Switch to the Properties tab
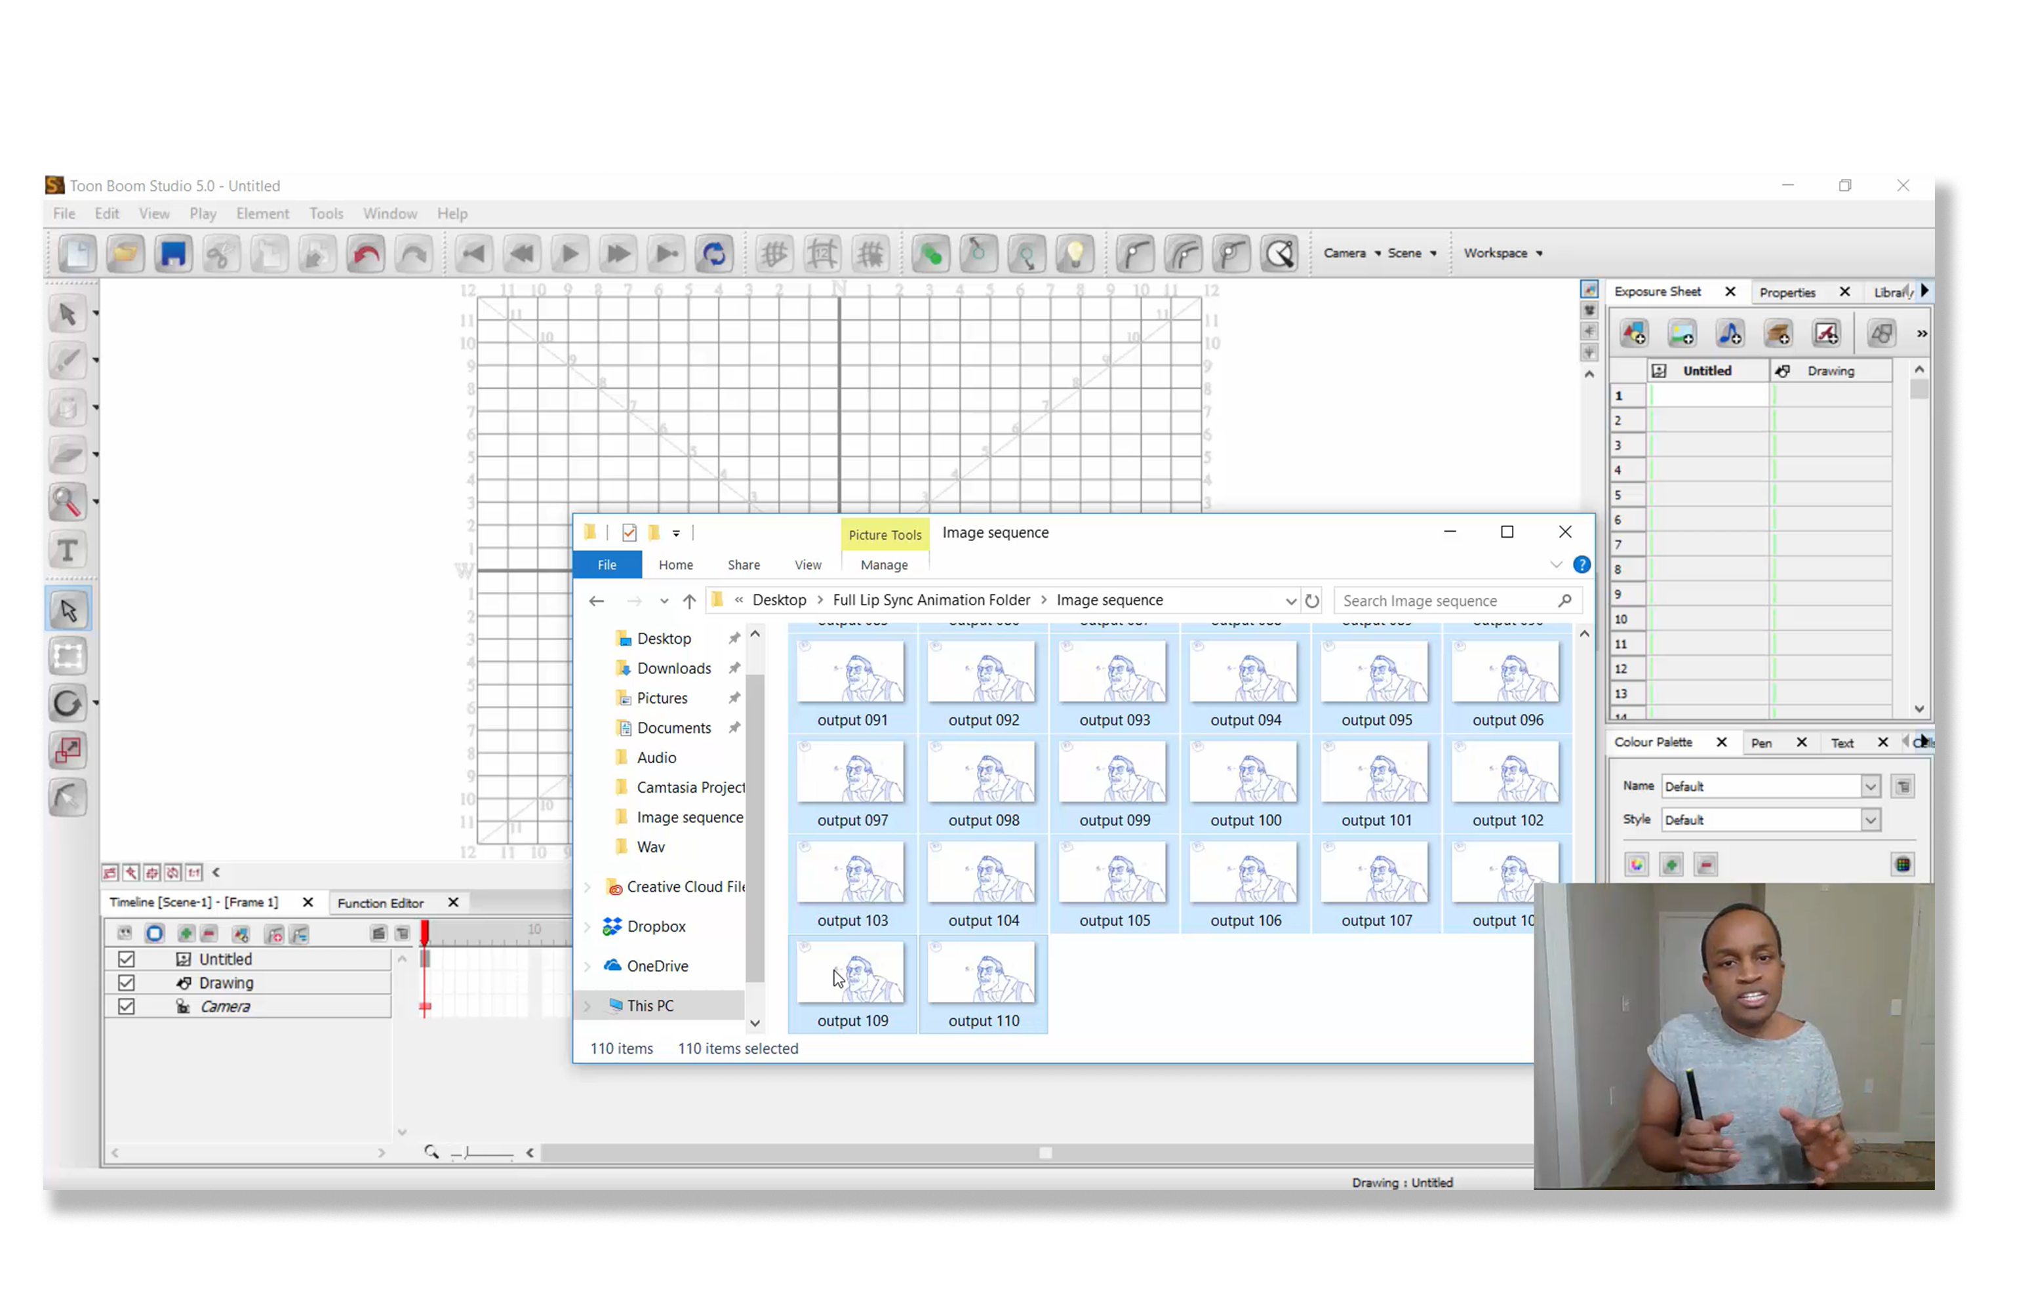The width and height of the screenshot is (2030, 1310). [1787, 292]
